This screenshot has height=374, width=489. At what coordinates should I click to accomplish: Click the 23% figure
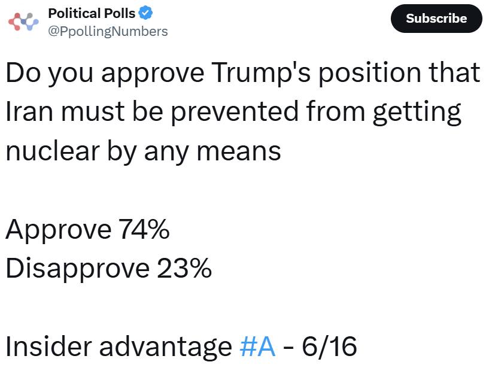pos(184,268)
